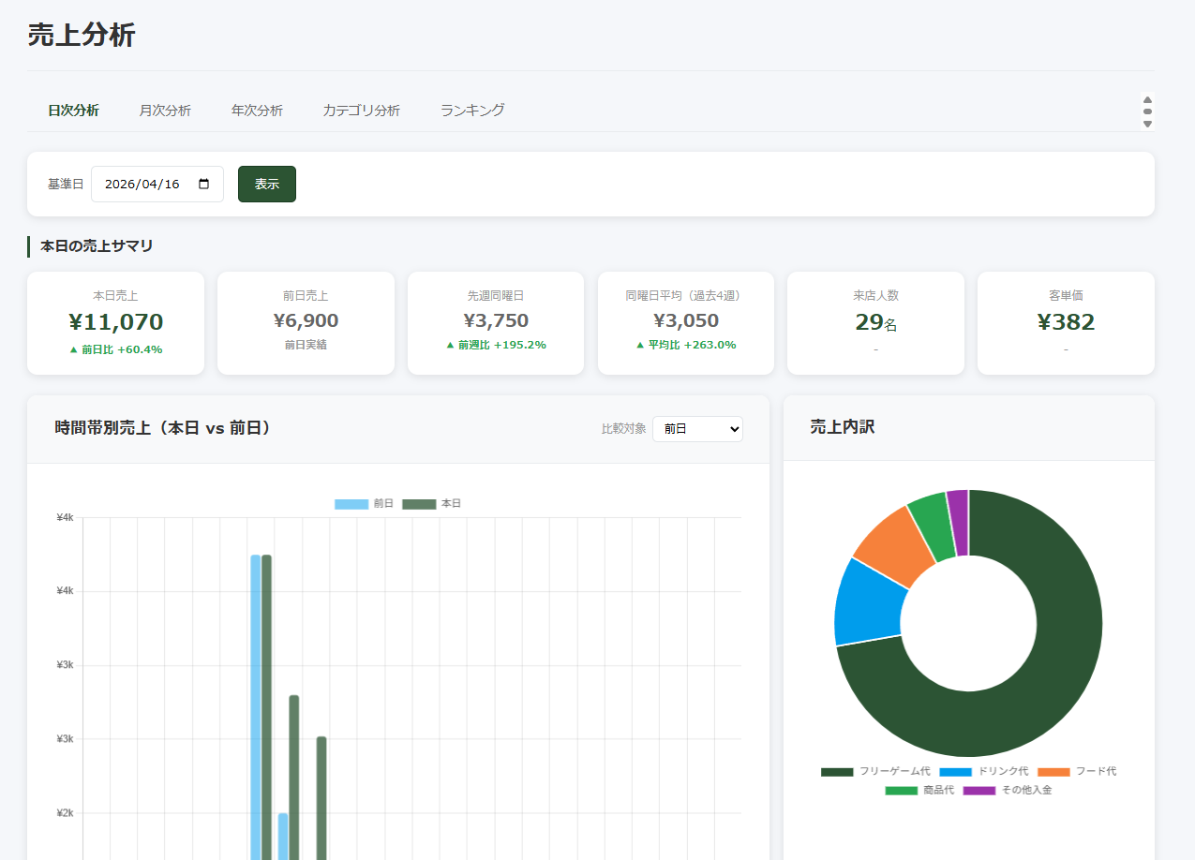Switch to the 年次分析 tab
1195x860 pixels.
[257, 111]
